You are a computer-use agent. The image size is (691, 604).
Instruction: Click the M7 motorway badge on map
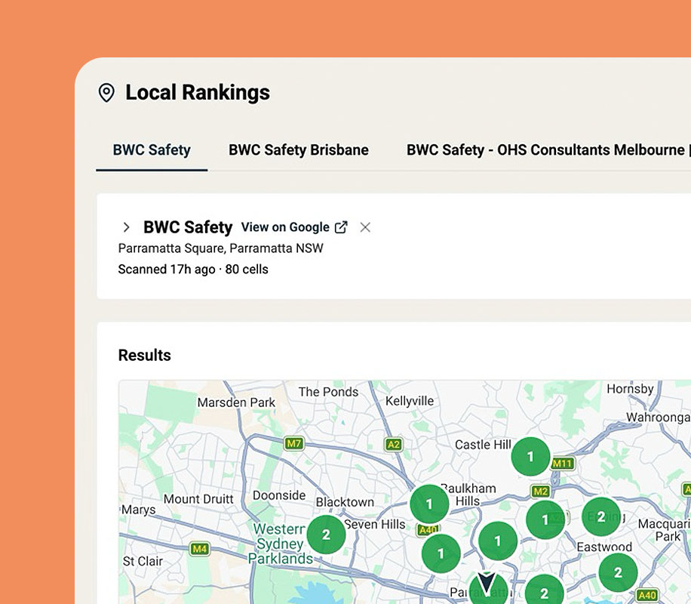click(294, 443)
